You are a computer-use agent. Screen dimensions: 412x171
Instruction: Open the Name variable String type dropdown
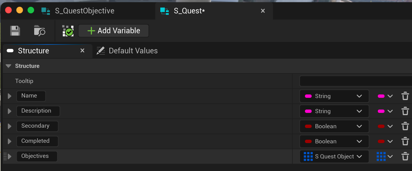[x=334, y=96]
